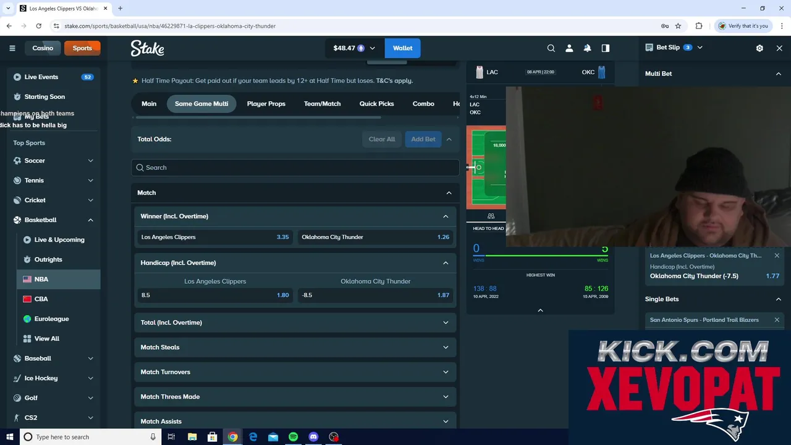Collapse the Total Odds chevron

point(449,139)
